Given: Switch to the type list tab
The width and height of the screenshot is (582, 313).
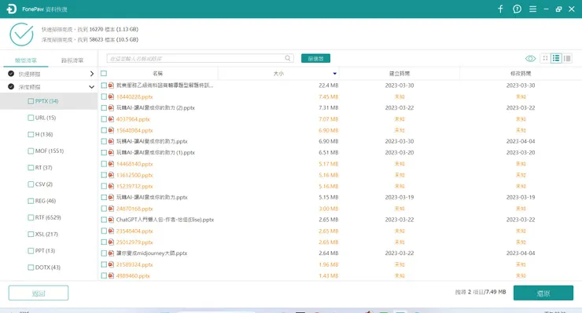Looking at the screenshot, I should click(26, 60).
